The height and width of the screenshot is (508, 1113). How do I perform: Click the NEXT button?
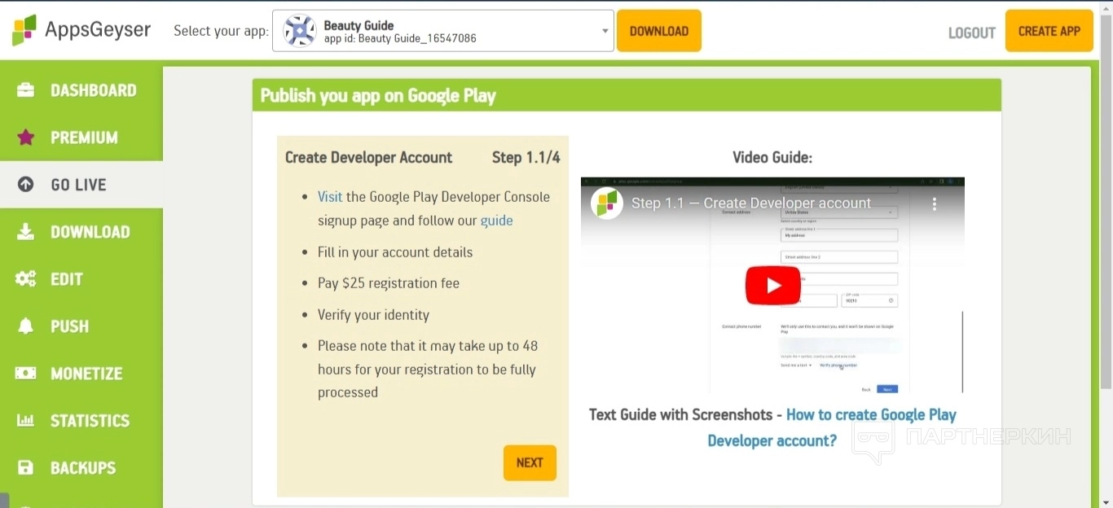click(530, 462)
